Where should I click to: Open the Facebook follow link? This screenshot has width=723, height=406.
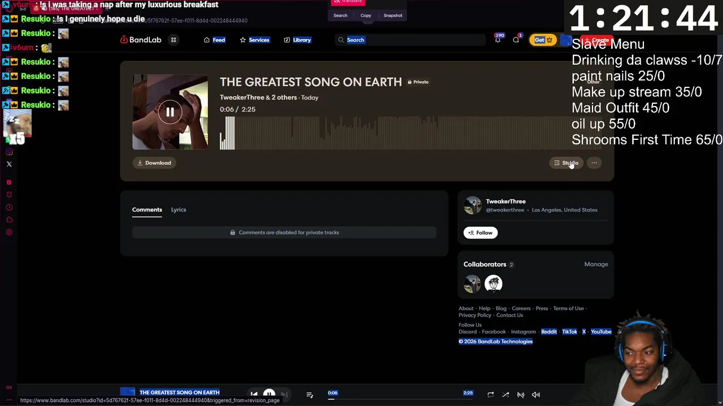(x=494, y=332)
